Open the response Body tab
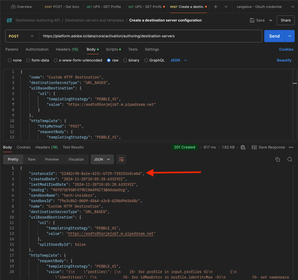 click(x=8, y=147)
